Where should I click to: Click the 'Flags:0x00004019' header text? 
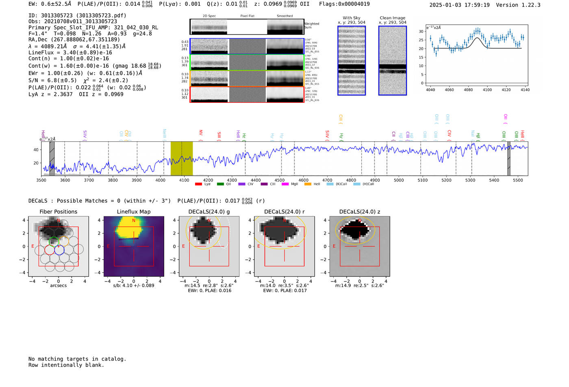344,4
